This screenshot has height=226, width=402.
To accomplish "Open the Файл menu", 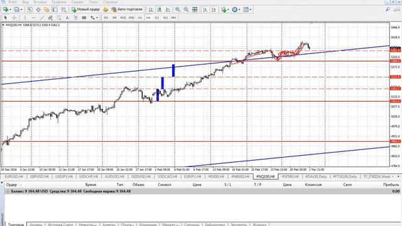I will click(x=13, y=2).
